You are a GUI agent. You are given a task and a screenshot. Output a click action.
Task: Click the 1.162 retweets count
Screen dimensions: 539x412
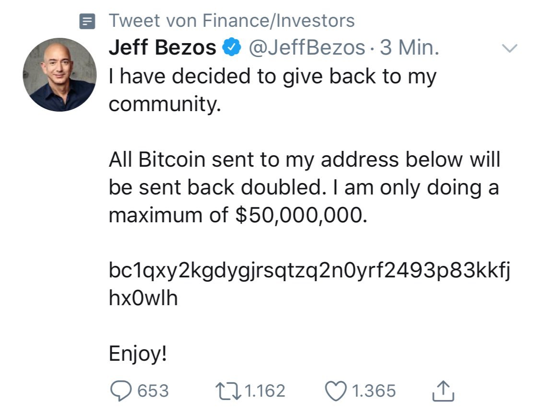coord(265,391)
